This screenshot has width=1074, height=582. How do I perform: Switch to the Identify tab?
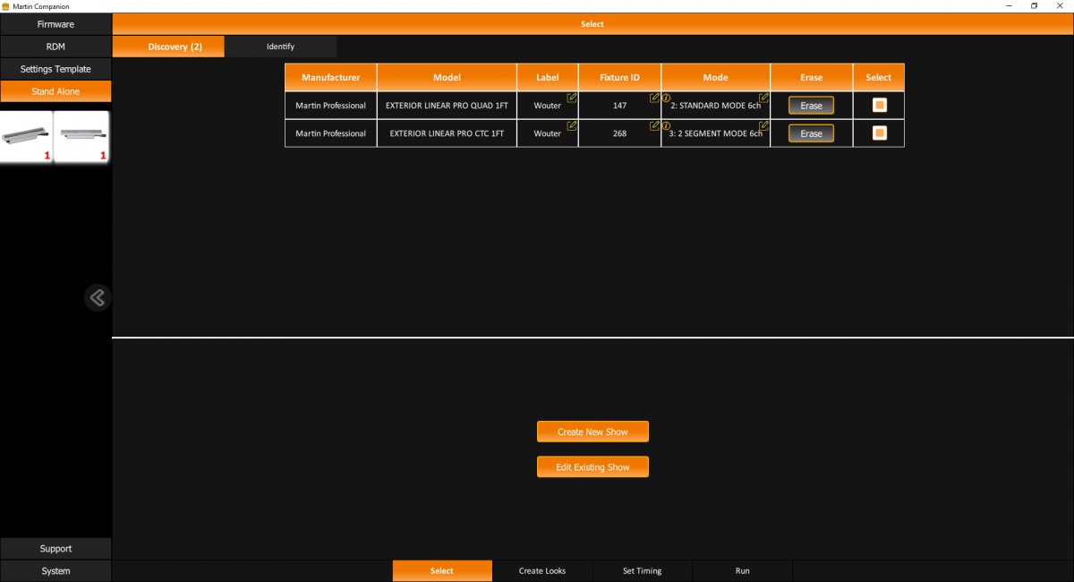click(x=280, y=47)
